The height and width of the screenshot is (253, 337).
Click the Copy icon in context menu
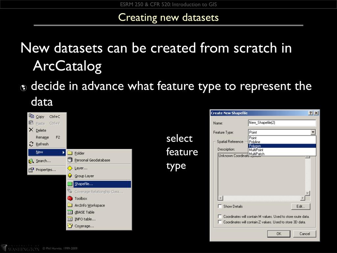click(31, 116)
